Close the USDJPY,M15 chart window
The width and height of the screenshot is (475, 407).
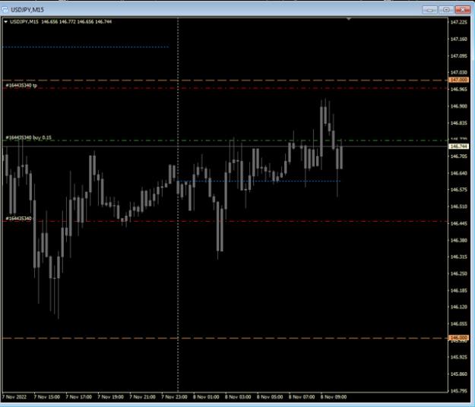(463, 10)
